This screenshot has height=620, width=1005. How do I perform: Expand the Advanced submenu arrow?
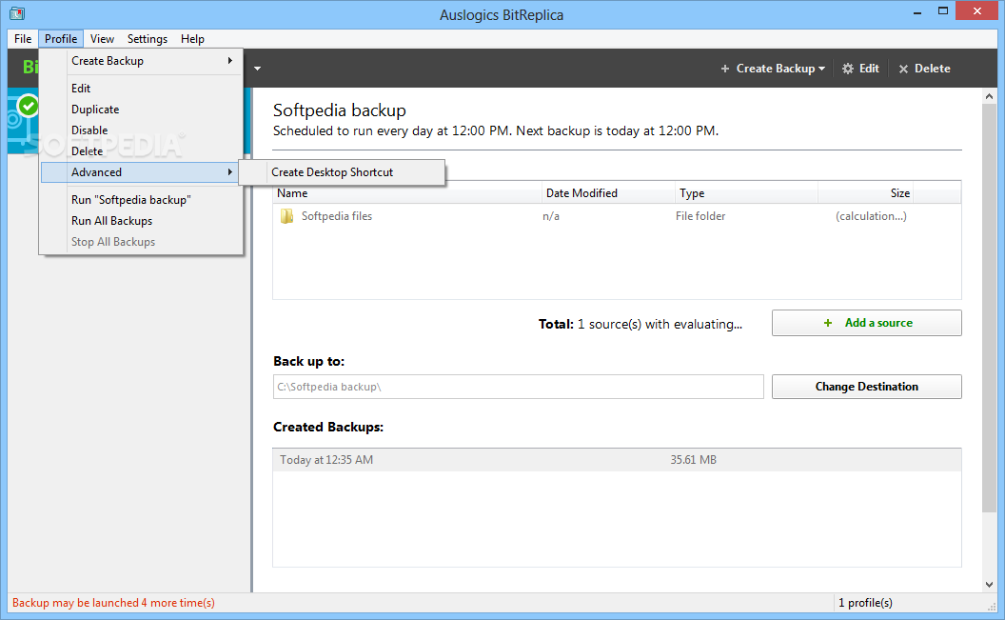pyautogui.click(x=229, y=172)
